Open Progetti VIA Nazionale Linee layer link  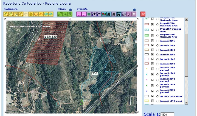[x=169, y=19]
